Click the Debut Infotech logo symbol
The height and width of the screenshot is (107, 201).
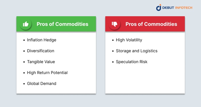coord(159,8)
